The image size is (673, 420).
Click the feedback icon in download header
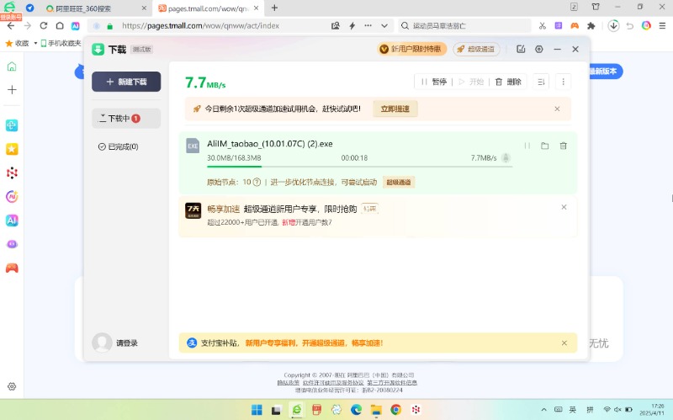(522, 49)
